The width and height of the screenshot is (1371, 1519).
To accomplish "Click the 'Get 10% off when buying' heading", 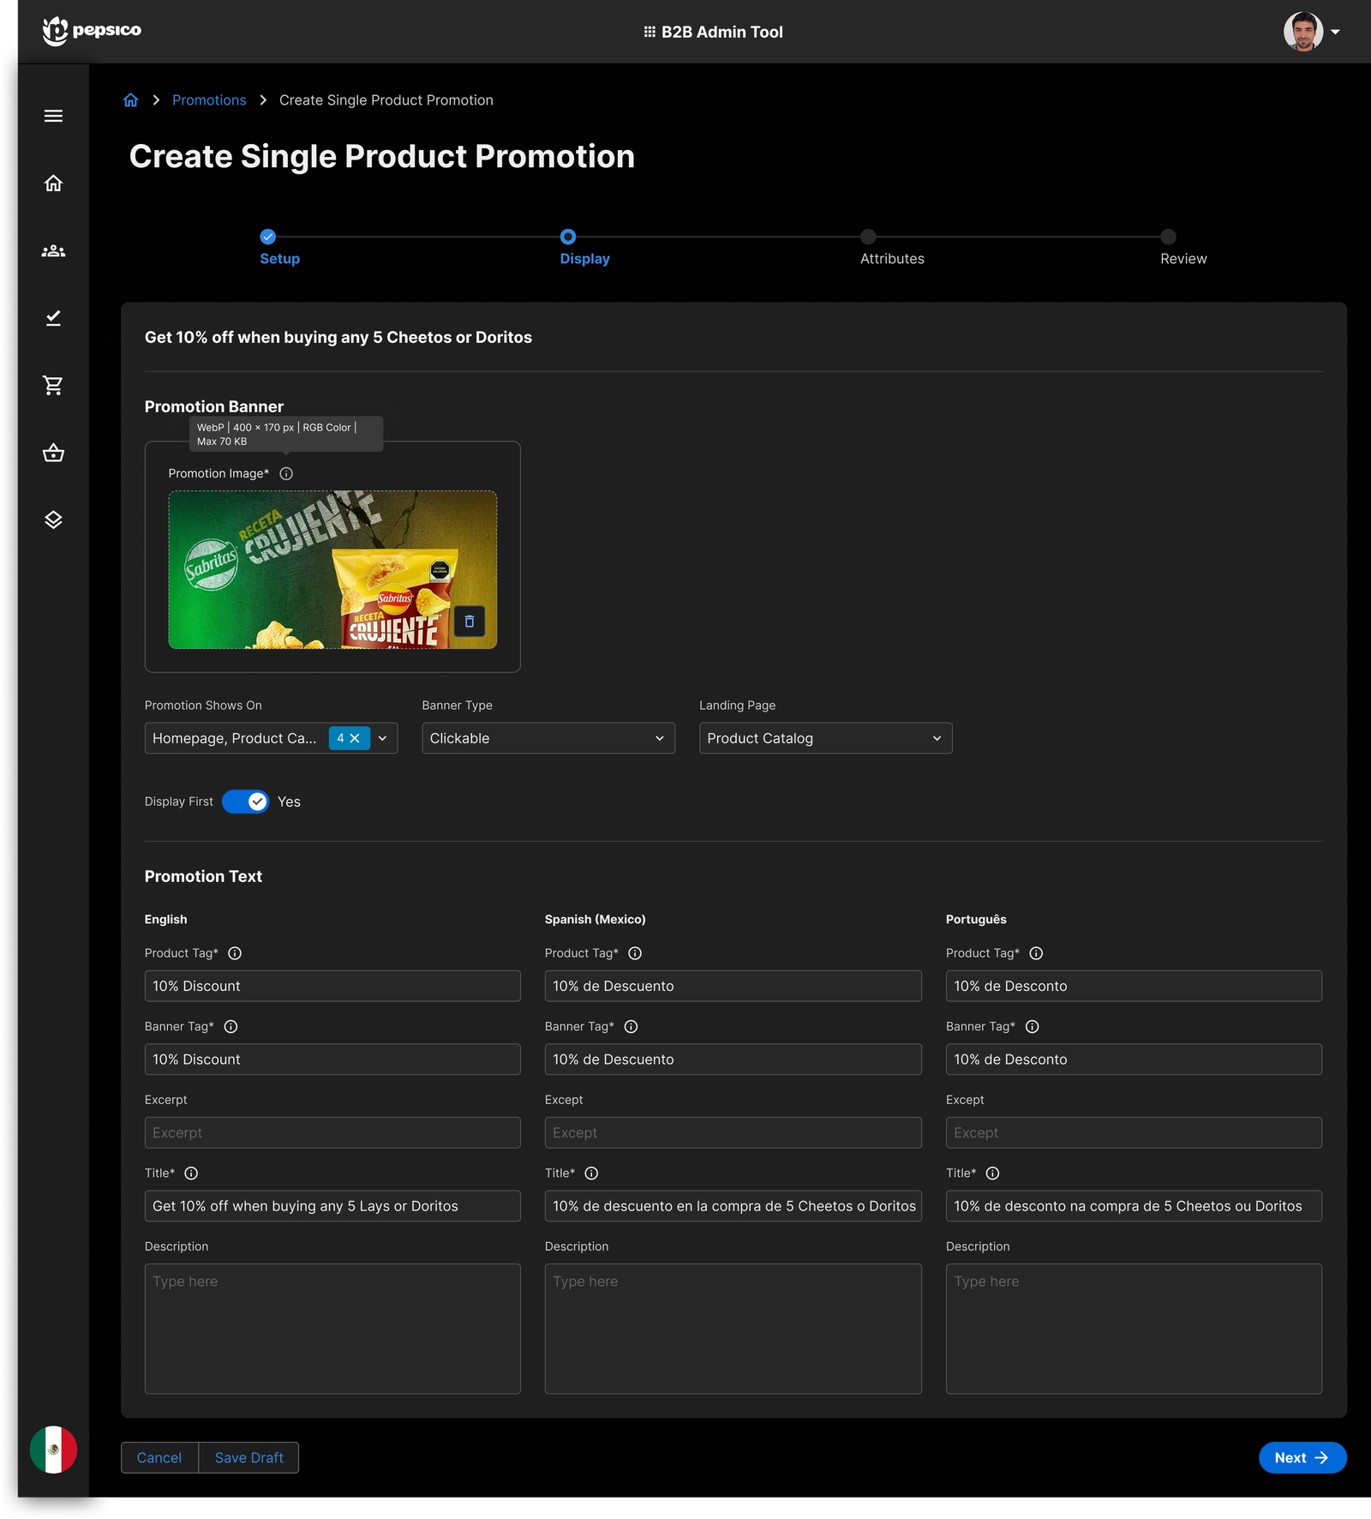I will tap(338, 338).
